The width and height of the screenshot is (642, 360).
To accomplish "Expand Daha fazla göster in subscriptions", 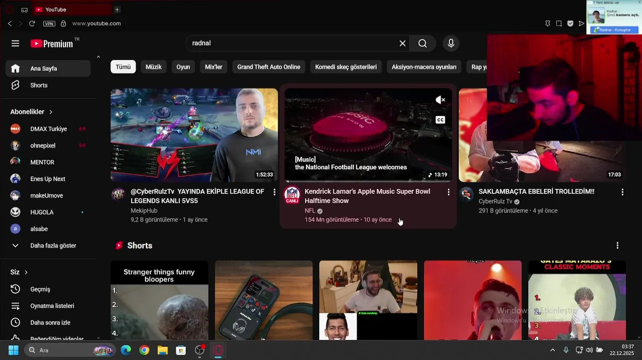I will (48, 245).
